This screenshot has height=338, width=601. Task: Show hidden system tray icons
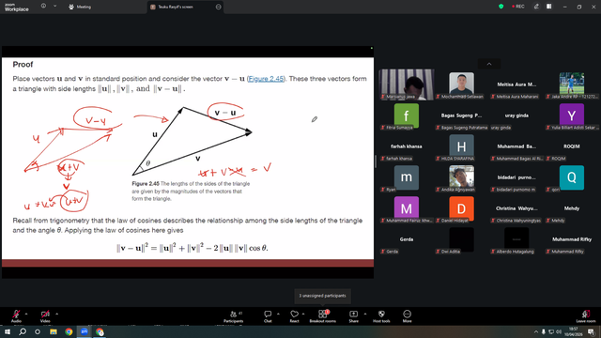click(536, 331)
